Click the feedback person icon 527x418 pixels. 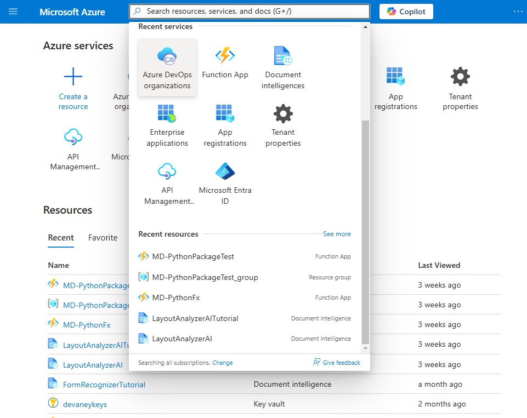point(316,362)
